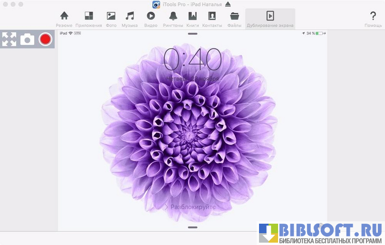Screen dimensions: 385x245
Task: Toggle fullscreen mirroring with arrows icon
Action: click(x=9, y=39)
